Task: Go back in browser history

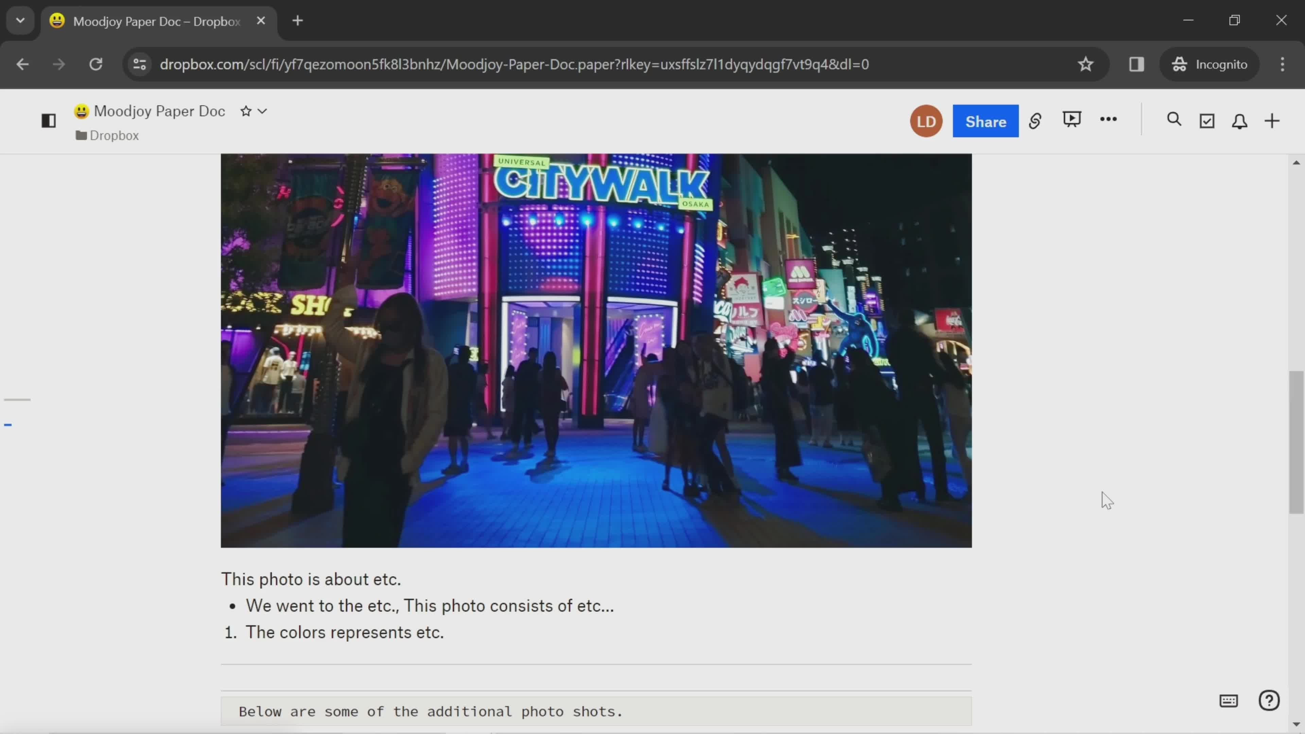Action: click(x=22, y=64)
